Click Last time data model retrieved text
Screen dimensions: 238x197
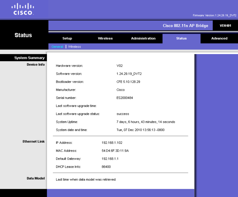[86, 179]
